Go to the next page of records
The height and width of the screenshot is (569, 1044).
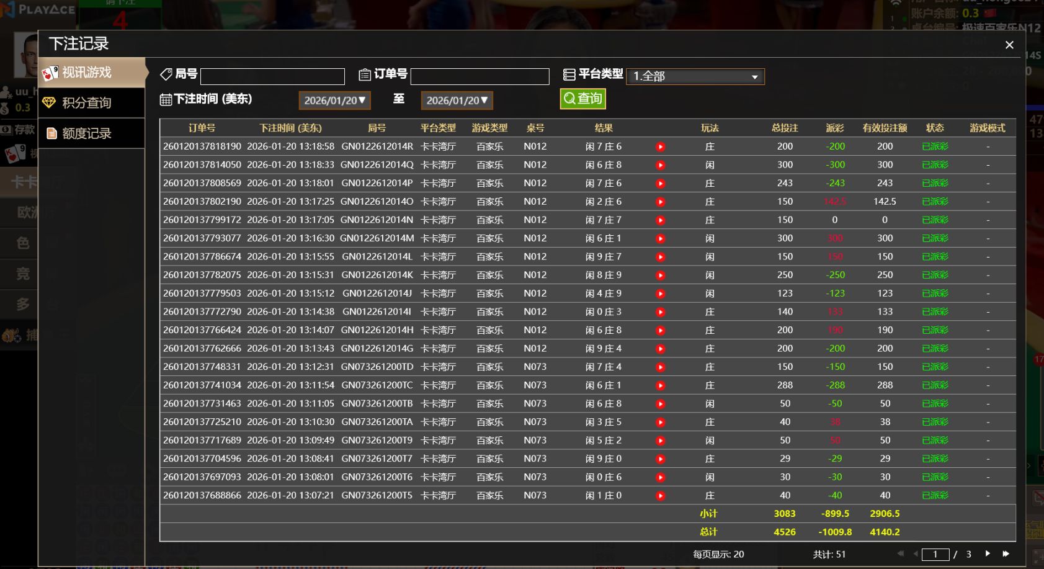point(988,553)
